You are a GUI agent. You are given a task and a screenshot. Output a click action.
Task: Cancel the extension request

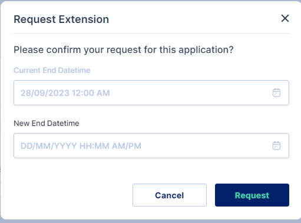tap(170, 195)
